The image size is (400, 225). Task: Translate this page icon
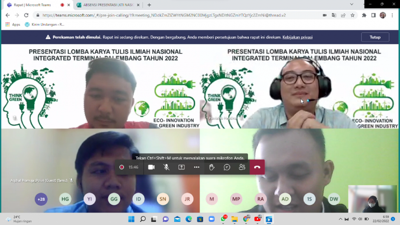point(334,15)
